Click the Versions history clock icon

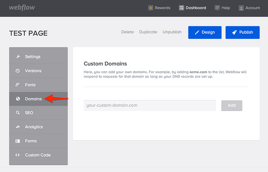coord(17,71)
